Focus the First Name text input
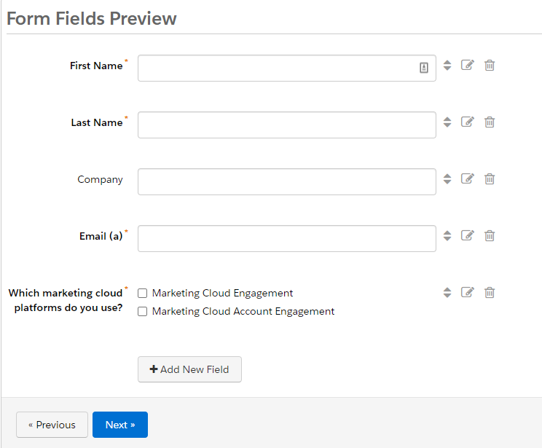The width and height of the screenshot is (542, 448). [x=286, y=68]
